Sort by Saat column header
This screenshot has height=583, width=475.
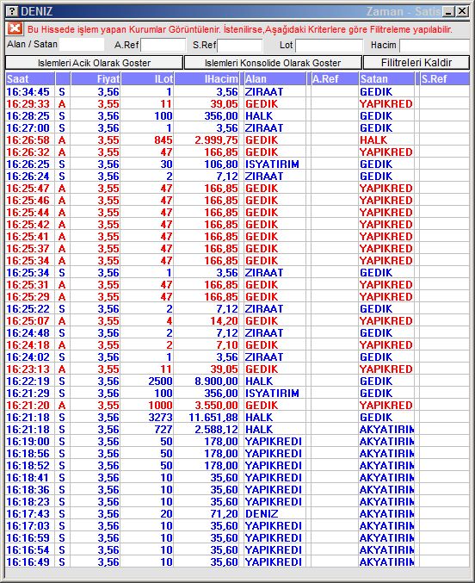point(30,79)
